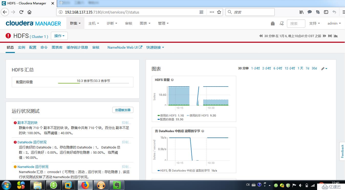The height and width of the screenshot is (190, 345).
Task: Expand the 图表 dropdown in top navigation
Action: (x=145, y=23)
